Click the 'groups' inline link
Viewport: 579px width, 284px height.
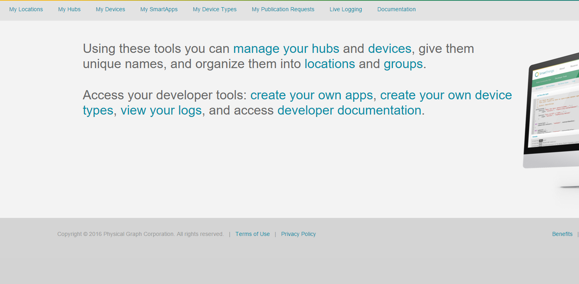(x=403, y=64)
